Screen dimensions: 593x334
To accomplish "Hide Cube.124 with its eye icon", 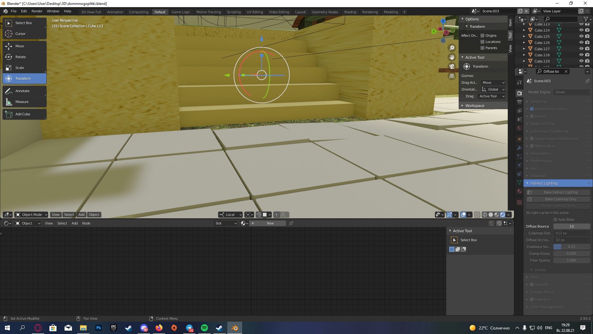I will coord(581,30).
